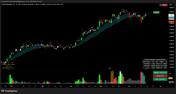This screenshot has width=176, height=94.
Task: Click the AvgTVol: 1633.75 Cr label
Action: coord(160,73)
